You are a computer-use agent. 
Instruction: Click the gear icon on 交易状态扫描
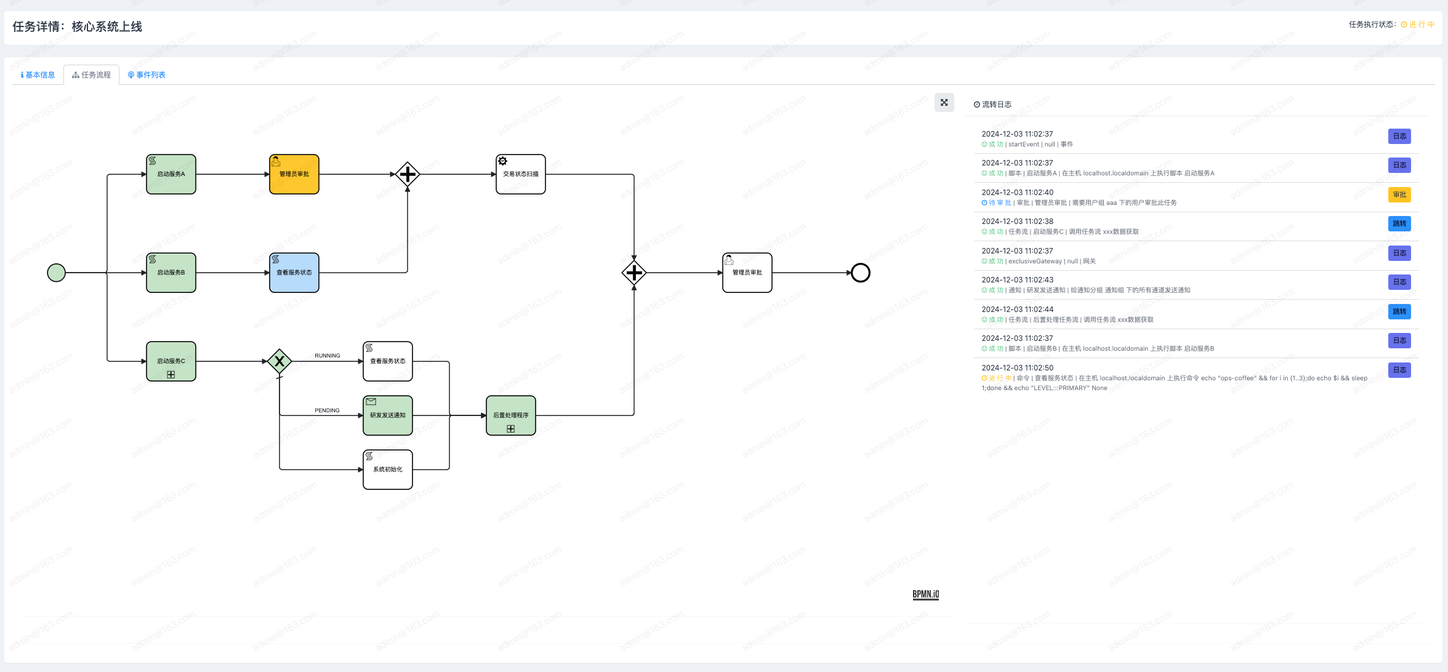click(503, 161)
